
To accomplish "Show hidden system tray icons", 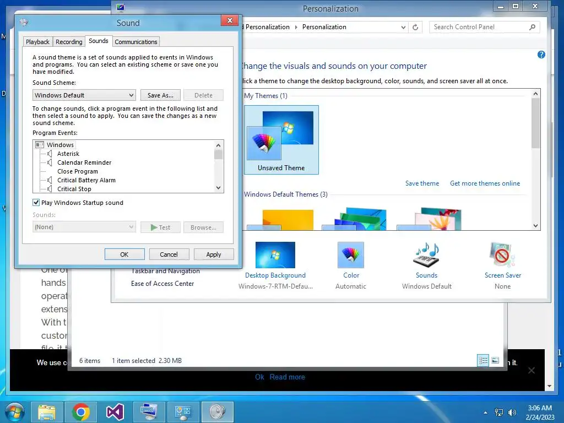I will point(485,413).
